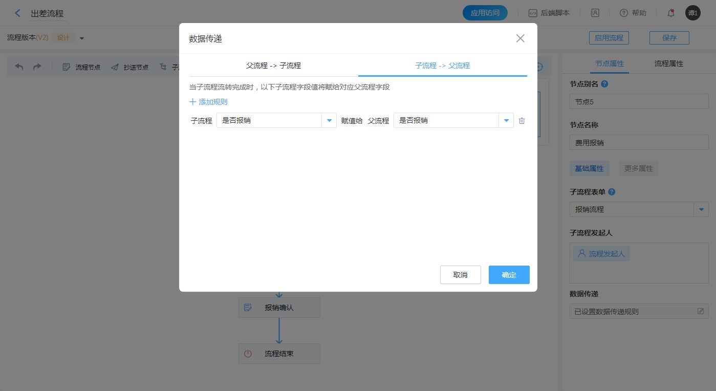Click the user avatar 谭1

pos(692,13)
